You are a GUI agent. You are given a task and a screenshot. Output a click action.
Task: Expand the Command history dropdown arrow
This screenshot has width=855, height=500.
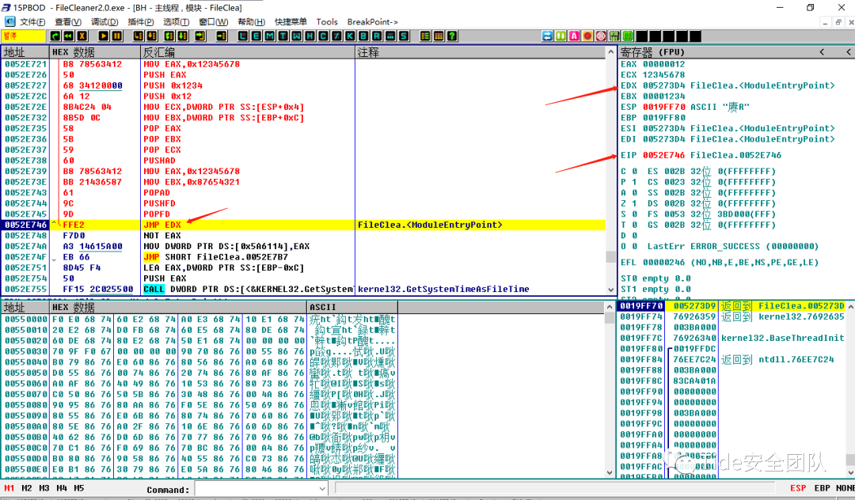point(321,489)
